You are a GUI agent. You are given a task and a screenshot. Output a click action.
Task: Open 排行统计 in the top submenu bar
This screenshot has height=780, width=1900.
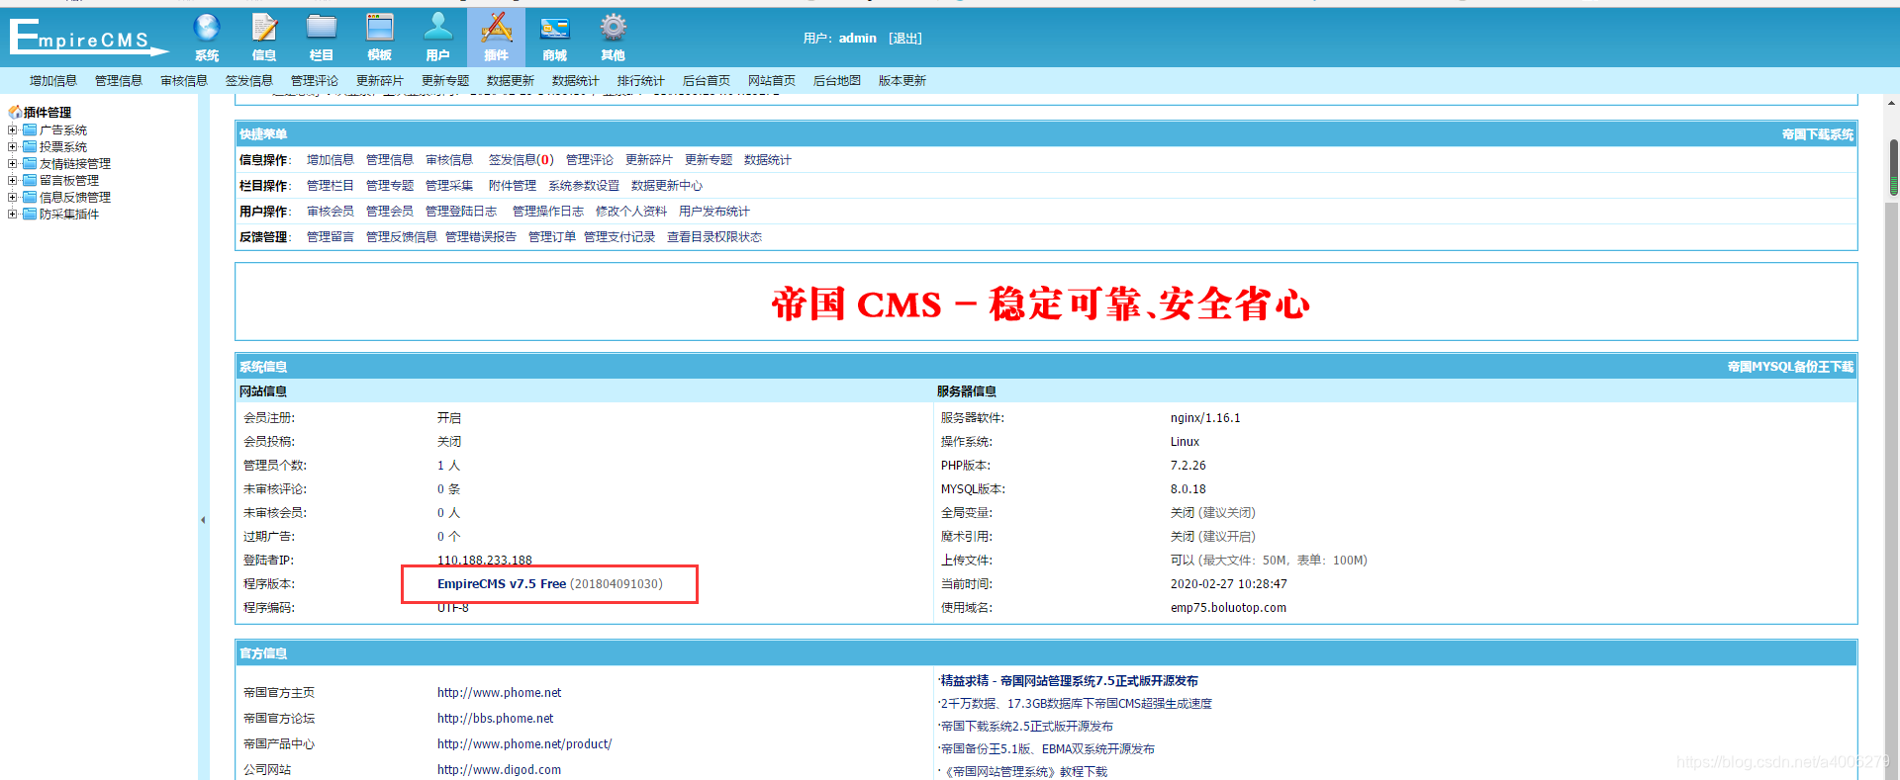[x=641, y=81]
